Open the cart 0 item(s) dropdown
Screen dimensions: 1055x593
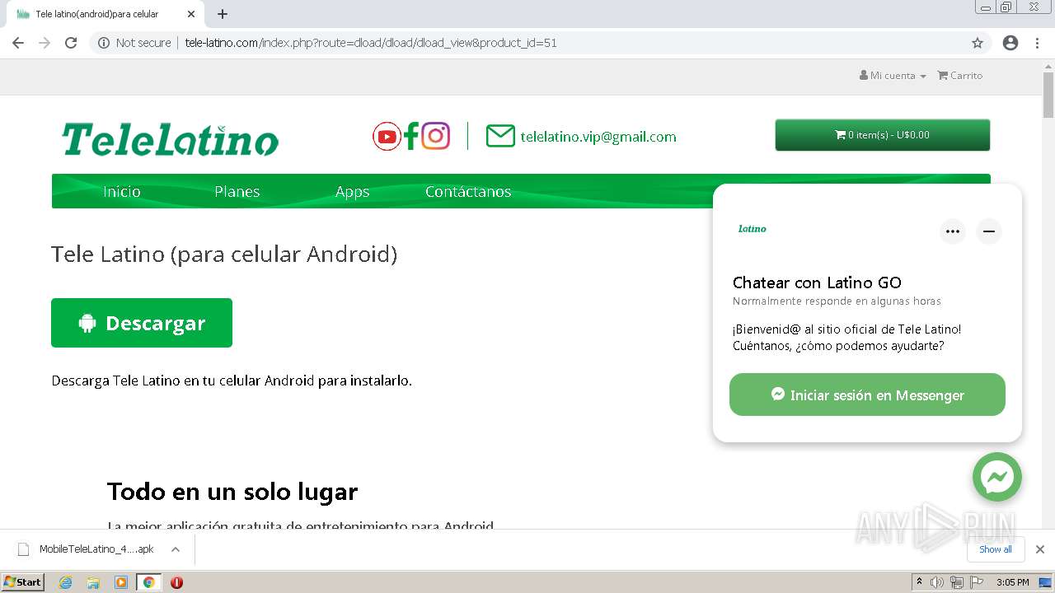click(x=883, y=135)
